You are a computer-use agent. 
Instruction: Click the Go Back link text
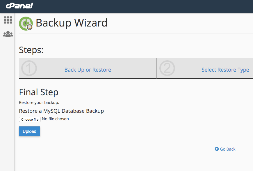[228, 149]
